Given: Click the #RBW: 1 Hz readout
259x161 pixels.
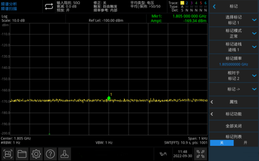Looking at the screenshot, I should tap(11, 142).
